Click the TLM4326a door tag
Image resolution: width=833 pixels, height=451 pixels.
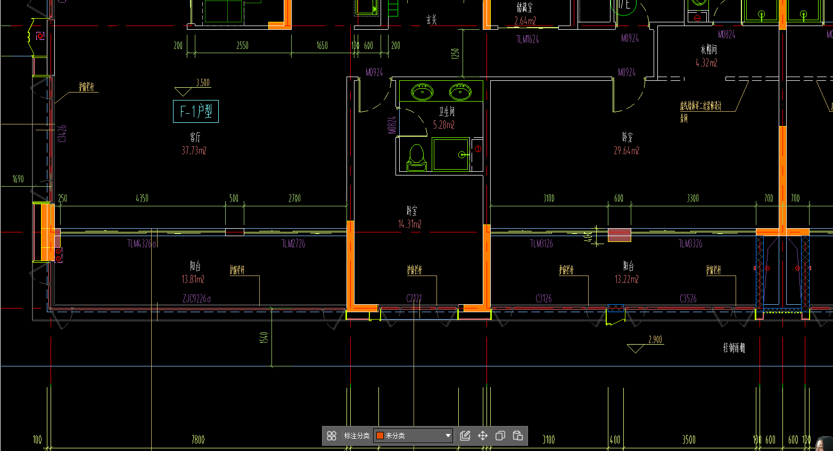(x=142, y=244)
